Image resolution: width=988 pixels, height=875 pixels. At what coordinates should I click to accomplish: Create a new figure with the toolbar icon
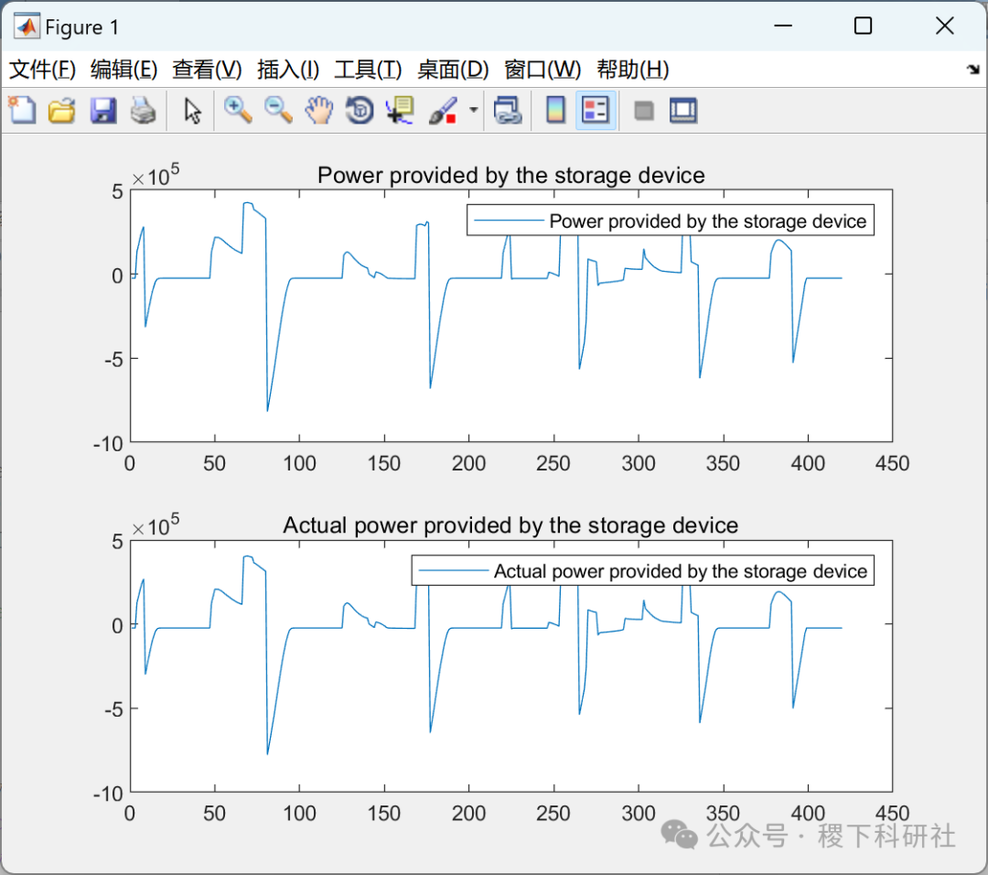22,111
